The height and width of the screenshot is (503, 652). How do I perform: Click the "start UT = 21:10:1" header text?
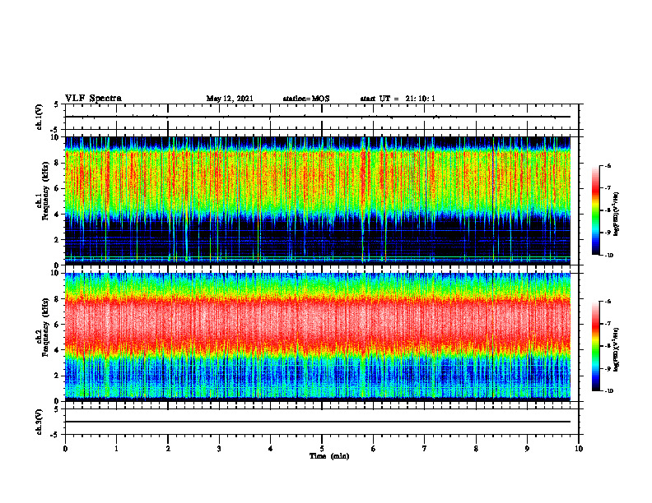point(398,99)
